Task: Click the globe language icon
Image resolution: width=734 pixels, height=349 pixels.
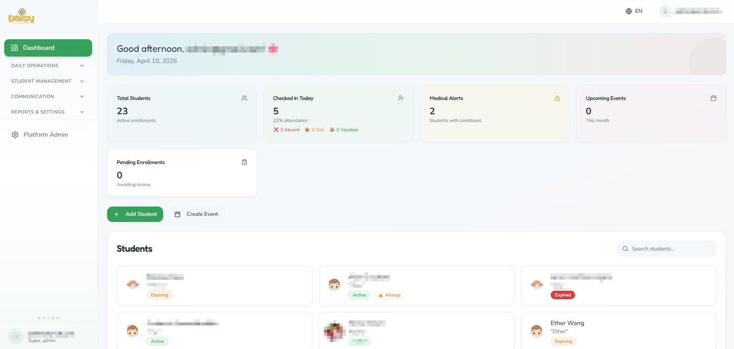Action: tap(628, 11)
